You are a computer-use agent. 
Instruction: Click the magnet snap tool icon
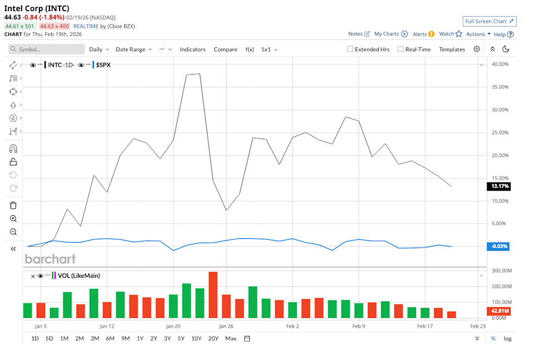point(13,149)
